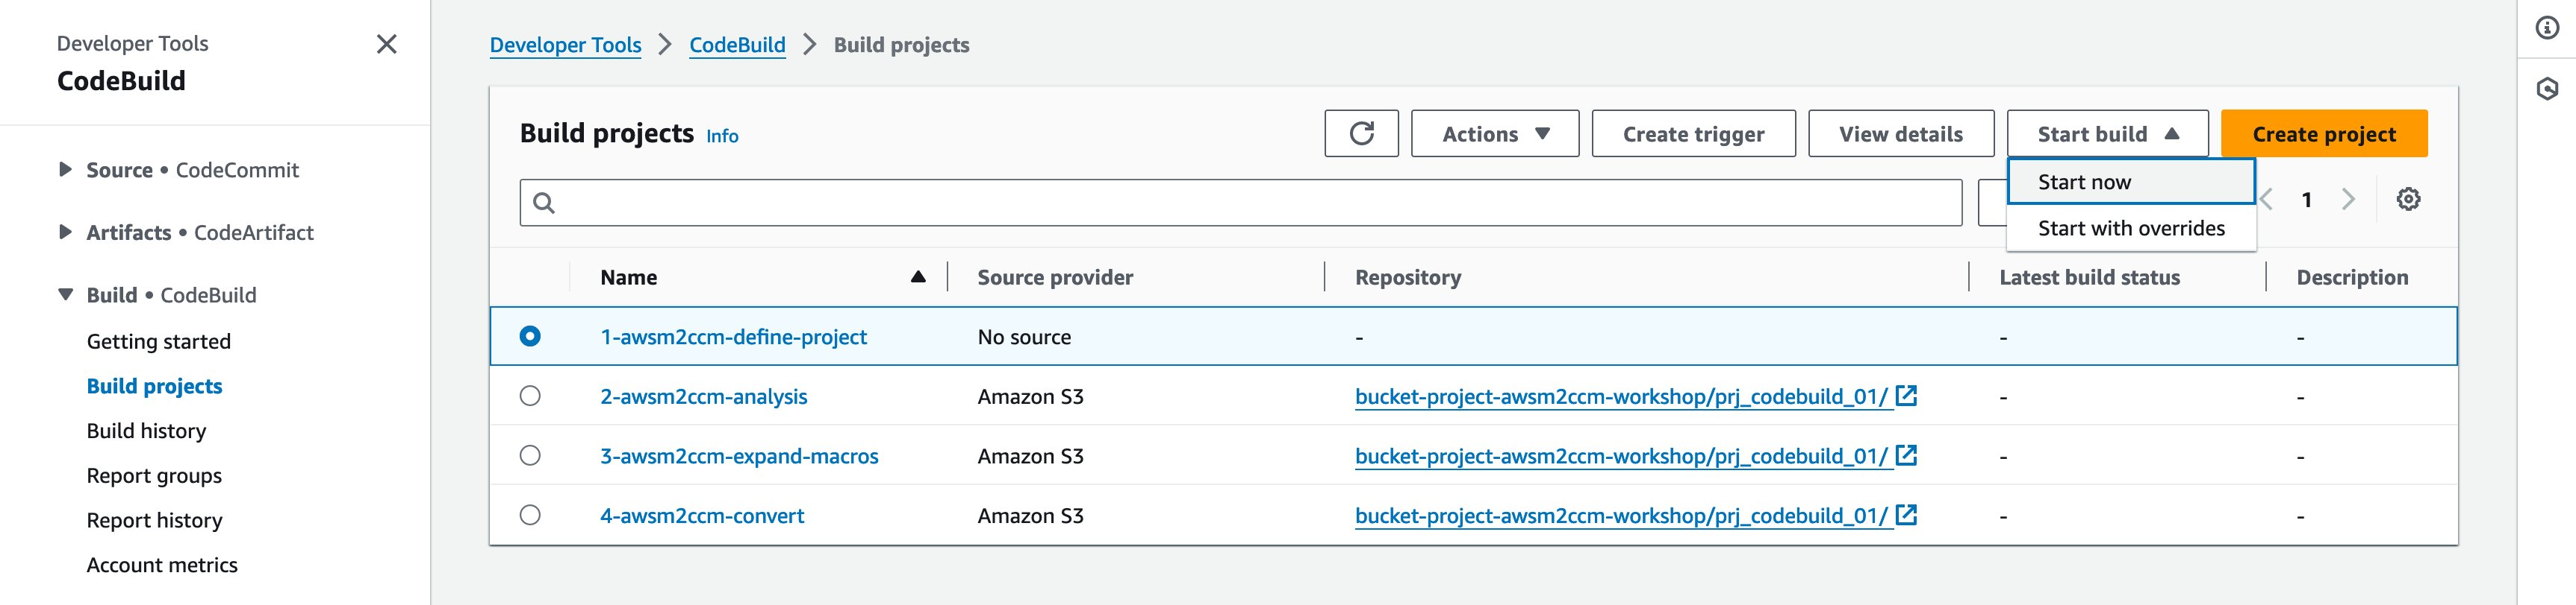Open external link icon for 3-awsm2ccm-expand-macros repository
This screenshot has height=605, width=2576.
pyautogui.click(x=1906, y=455)
